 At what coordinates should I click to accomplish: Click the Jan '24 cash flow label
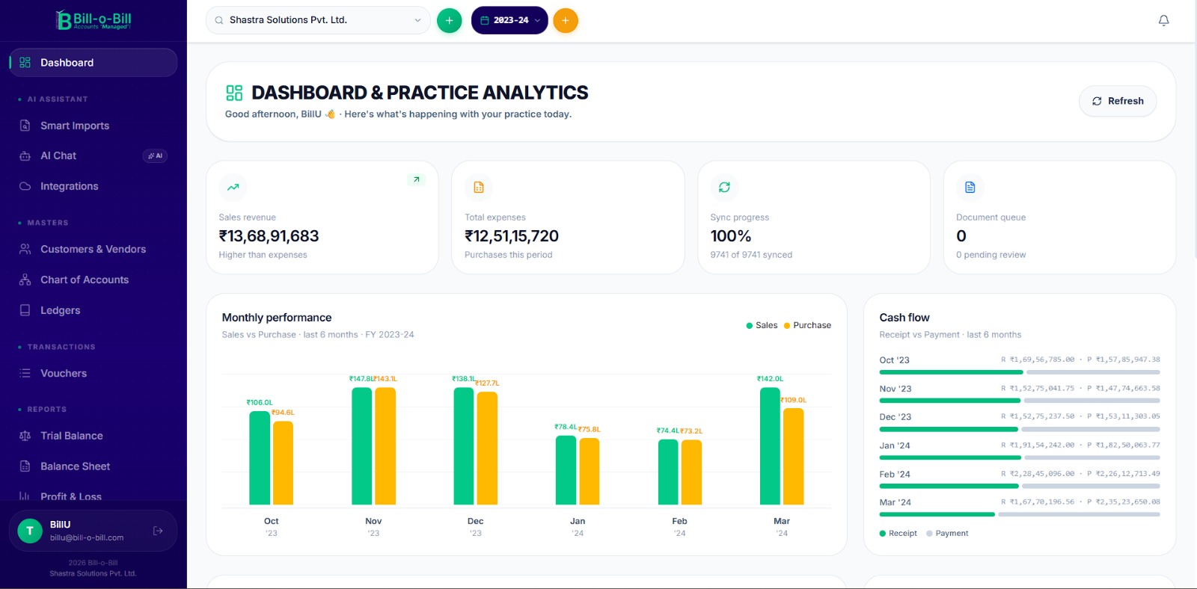tap(895, 445)
